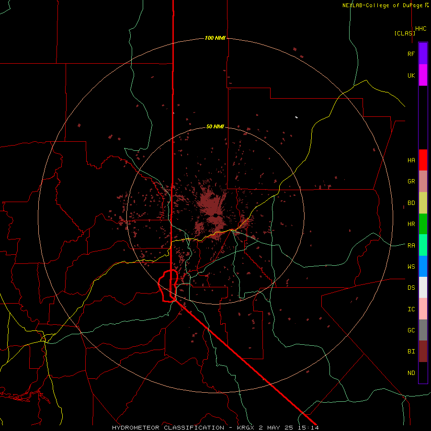Viewport: 431px width, 431px height.
Task: Click the 'HHC' product label
Action: (420, 29)
